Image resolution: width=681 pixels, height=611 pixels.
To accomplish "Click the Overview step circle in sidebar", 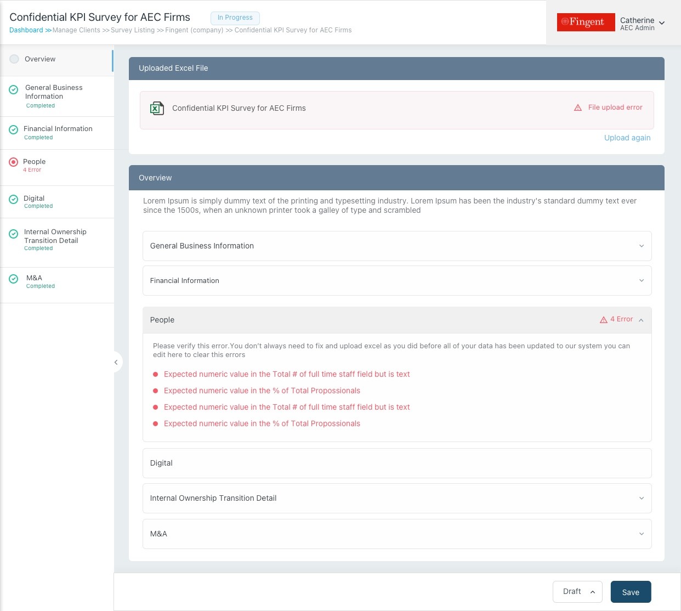I will tap(14, 59).
